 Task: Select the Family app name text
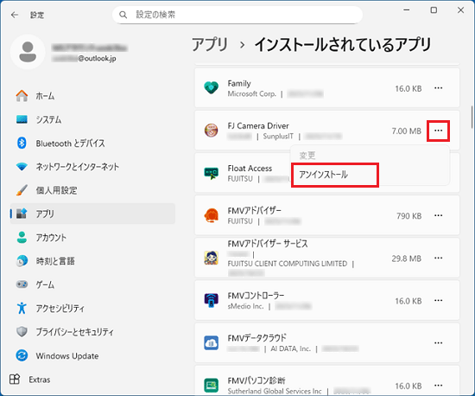tap(239, 83)
